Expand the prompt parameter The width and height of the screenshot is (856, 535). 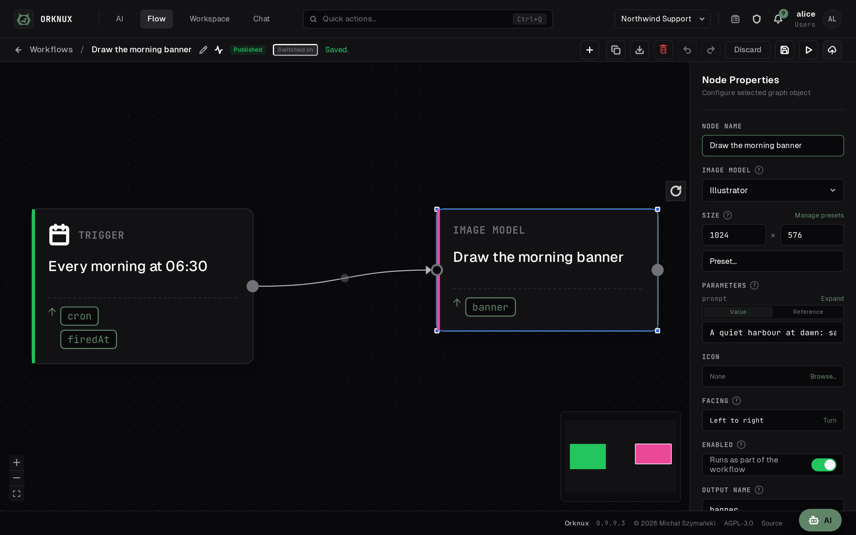coord(832,298)
